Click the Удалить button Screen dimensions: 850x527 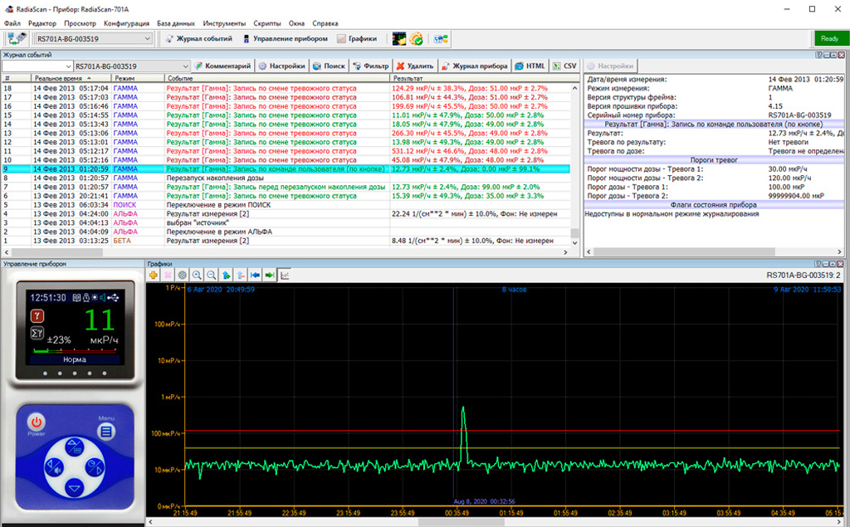click(414, 66)
